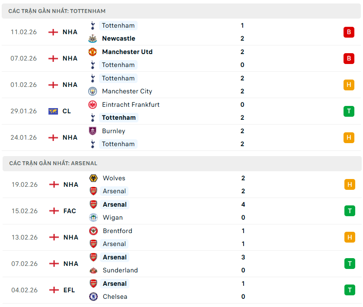Select the Chelsea club crest icon
The image size is (363, 307).
93,297
